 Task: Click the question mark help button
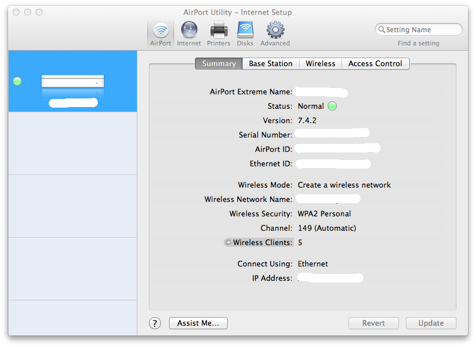(155, 323)
